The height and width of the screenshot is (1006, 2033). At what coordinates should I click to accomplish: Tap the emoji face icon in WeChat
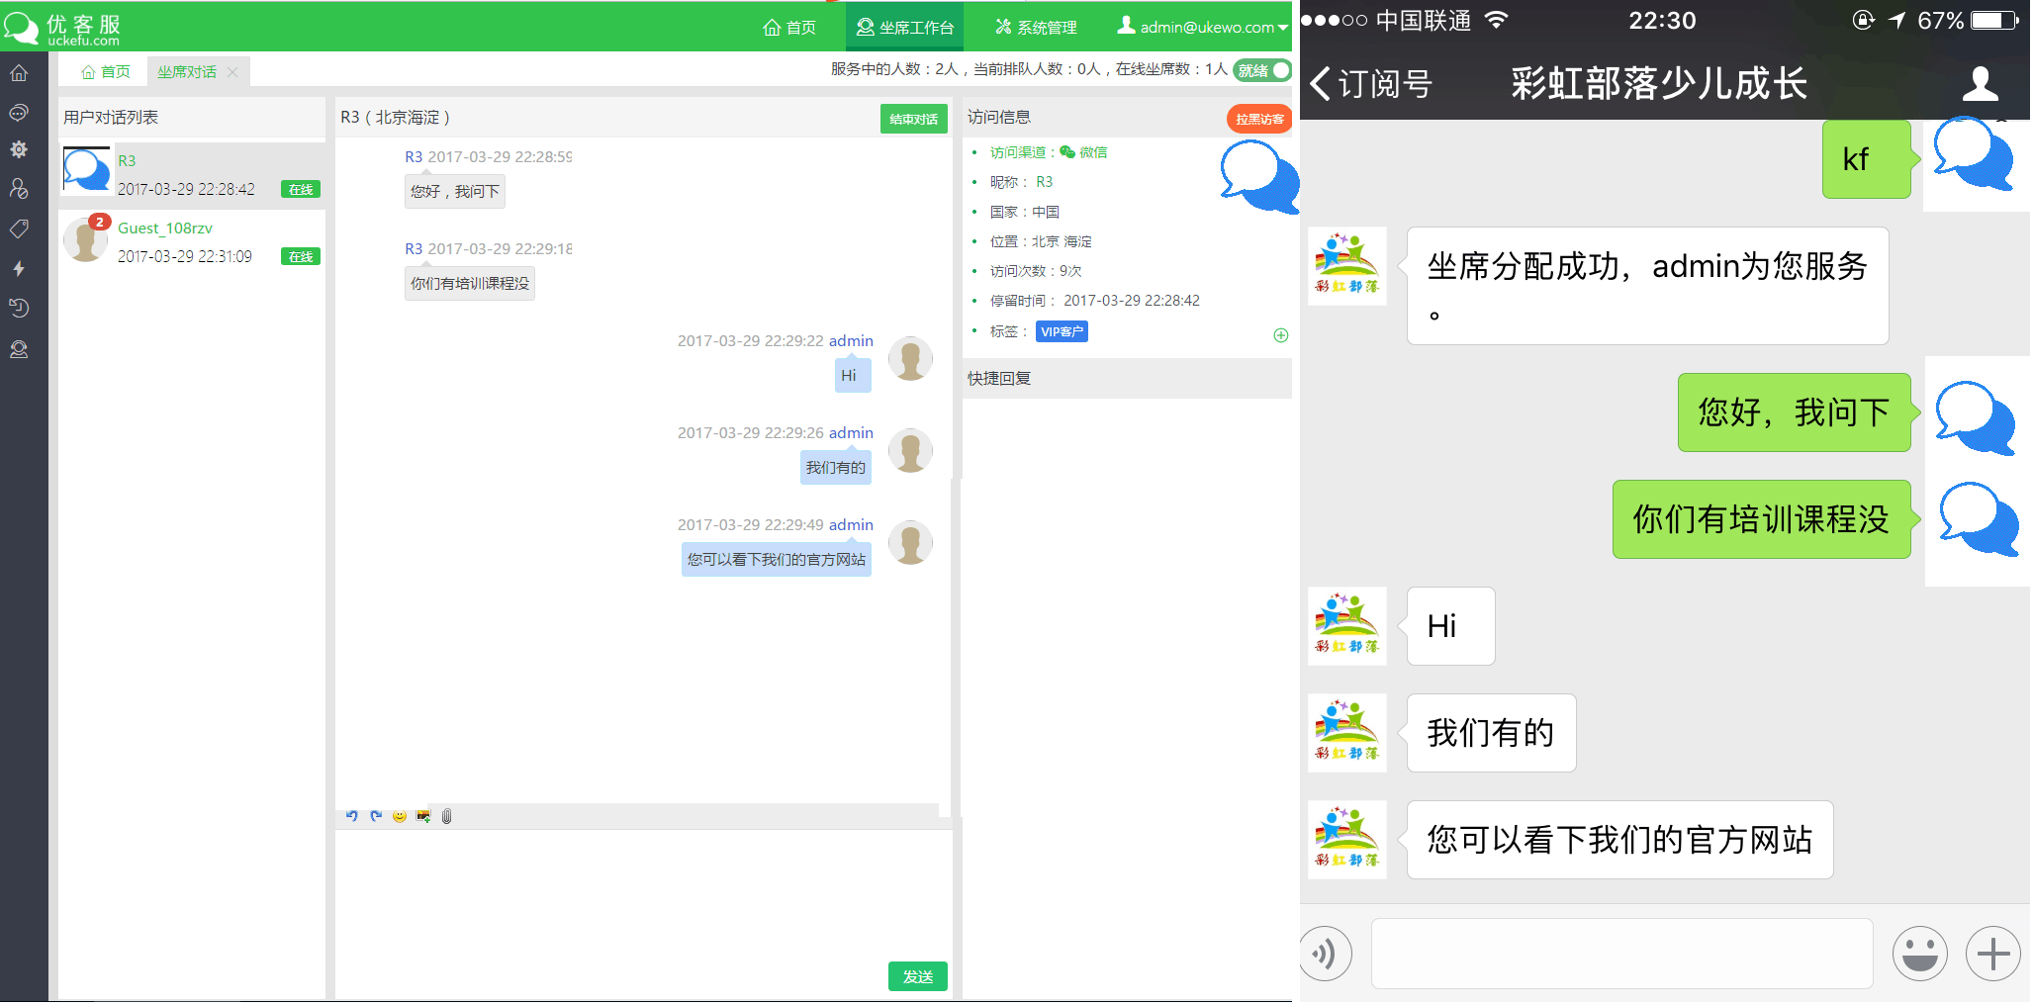(x=1920, y=954)
